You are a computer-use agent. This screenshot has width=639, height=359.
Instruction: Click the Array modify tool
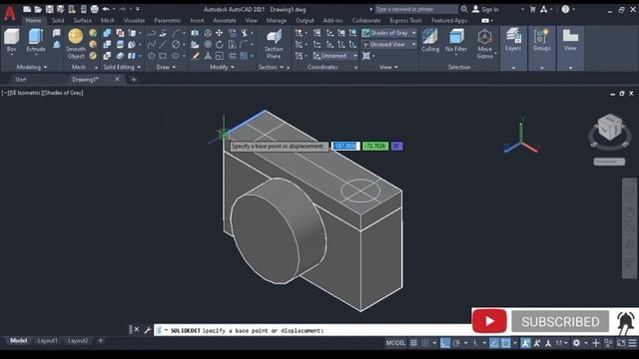coord(244,56)
